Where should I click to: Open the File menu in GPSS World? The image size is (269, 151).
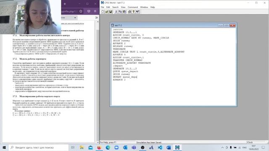[103, 7]
